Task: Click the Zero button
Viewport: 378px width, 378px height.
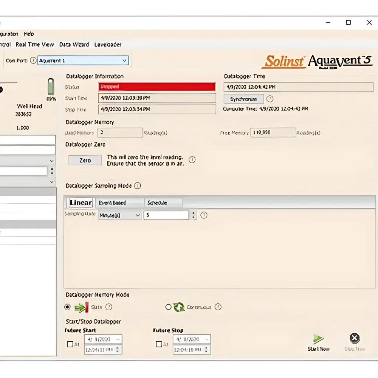Action: coord(85,160)
